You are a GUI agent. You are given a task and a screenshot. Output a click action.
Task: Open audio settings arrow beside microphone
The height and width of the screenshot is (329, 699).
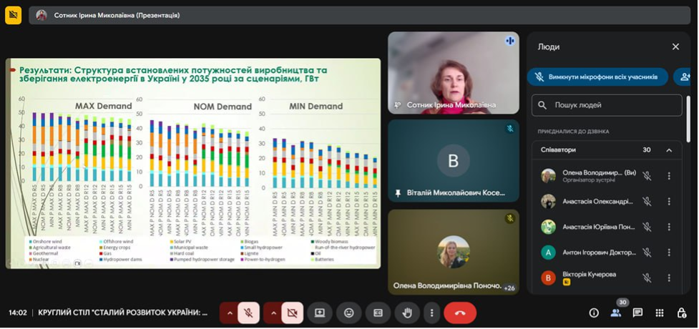tap(230, 313)
